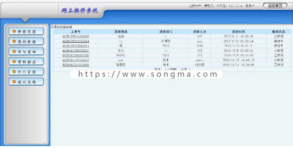Select the 床 item cell

coord(121,46)
